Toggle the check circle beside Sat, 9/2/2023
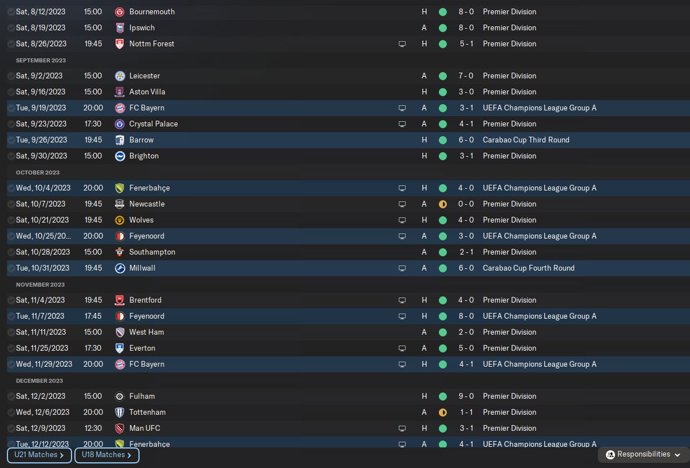 tap(11, 76)
